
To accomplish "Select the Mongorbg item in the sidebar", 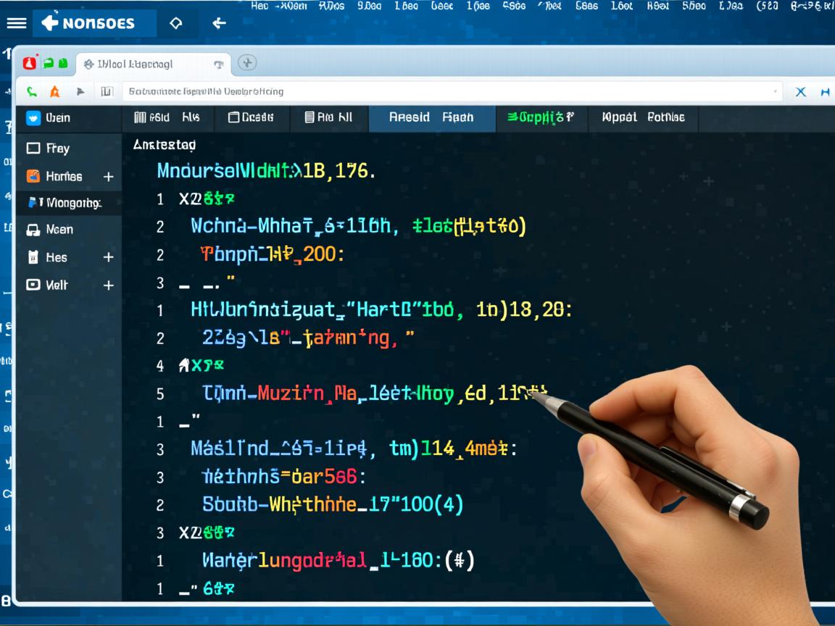I will [67, 203].
